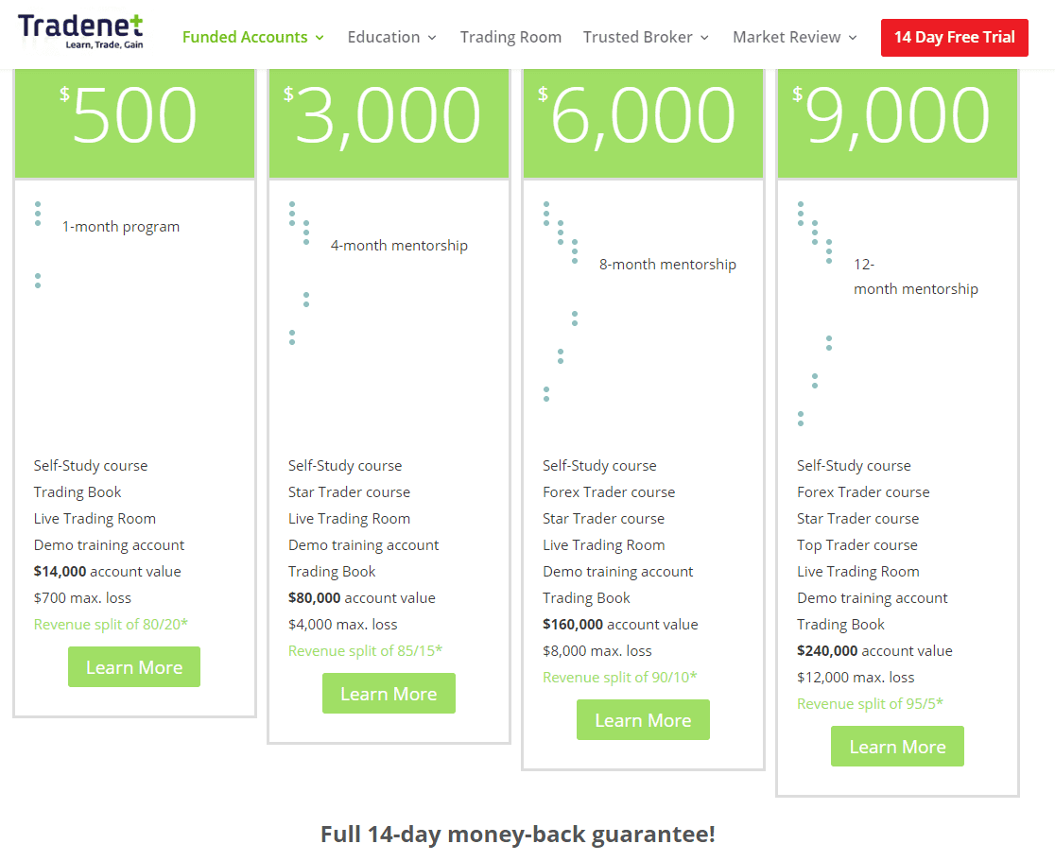The image size is (1055, 861).
Task: Click the green $3,000 price header
Action: pyautogui.click(x=389, y=123)
